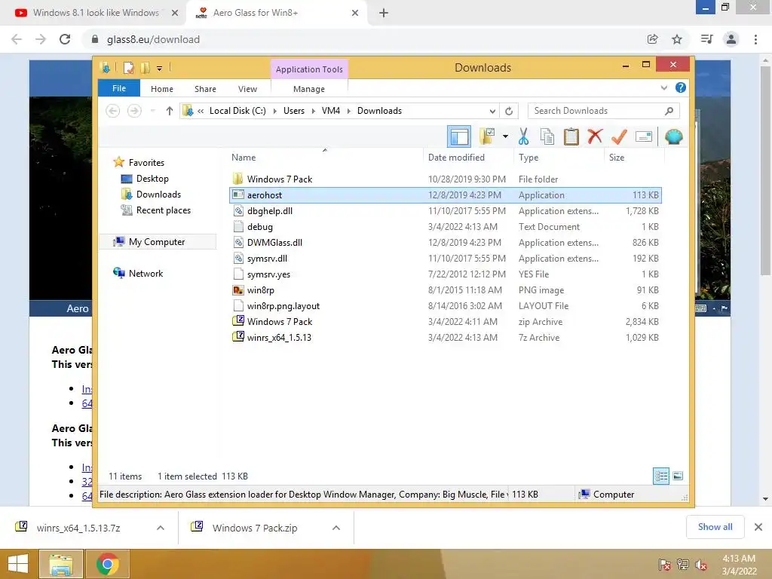Click the Downloads folder icon in title bar
Screen dimensions: 772x579
[x=105, y=67]
